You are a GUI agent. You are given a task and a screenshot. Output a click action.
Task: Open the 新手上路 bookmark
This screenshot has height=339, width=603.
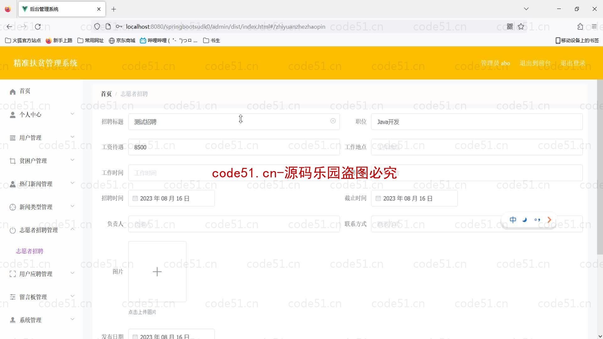[59, 40]
